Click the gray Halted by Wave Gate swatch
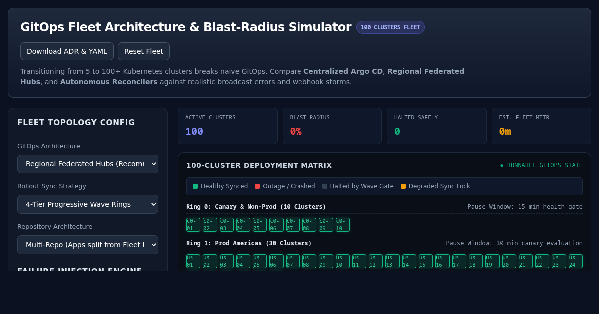This screenshot has height=314, width=599. [325, 186]
